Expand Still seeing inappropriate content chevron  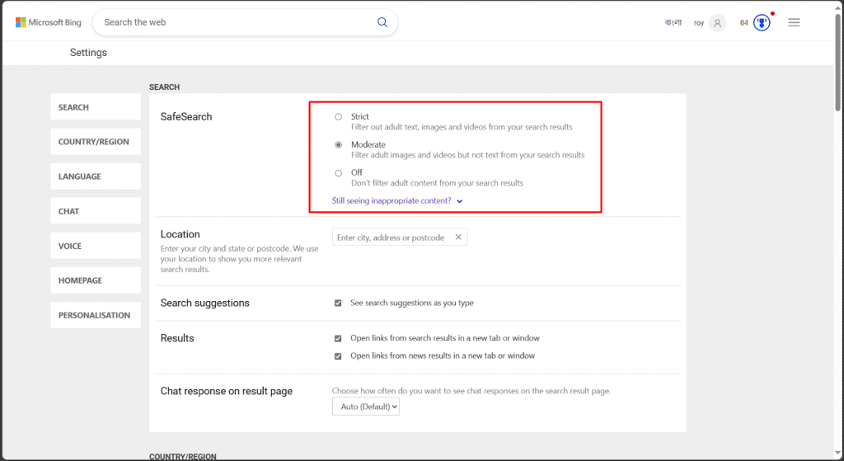pyautogui.click(x=460, y=201)
